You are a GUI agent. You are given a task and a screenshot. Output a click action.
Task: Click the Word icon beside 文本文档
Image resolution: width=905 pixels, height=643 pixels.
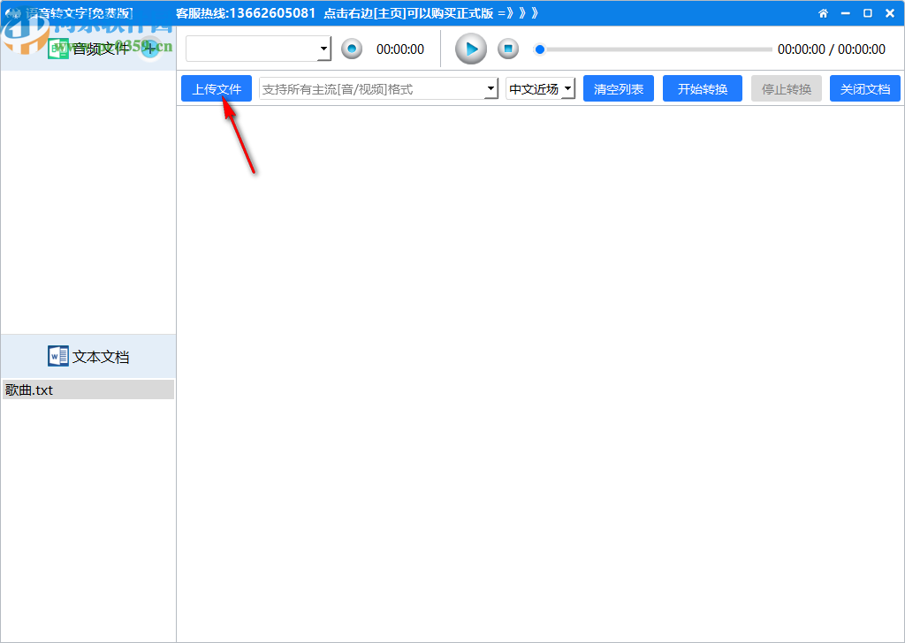point(57,357)
